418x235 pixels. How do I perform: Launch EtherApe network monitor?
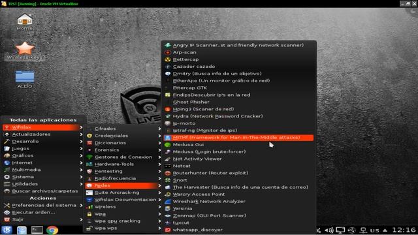238,81
